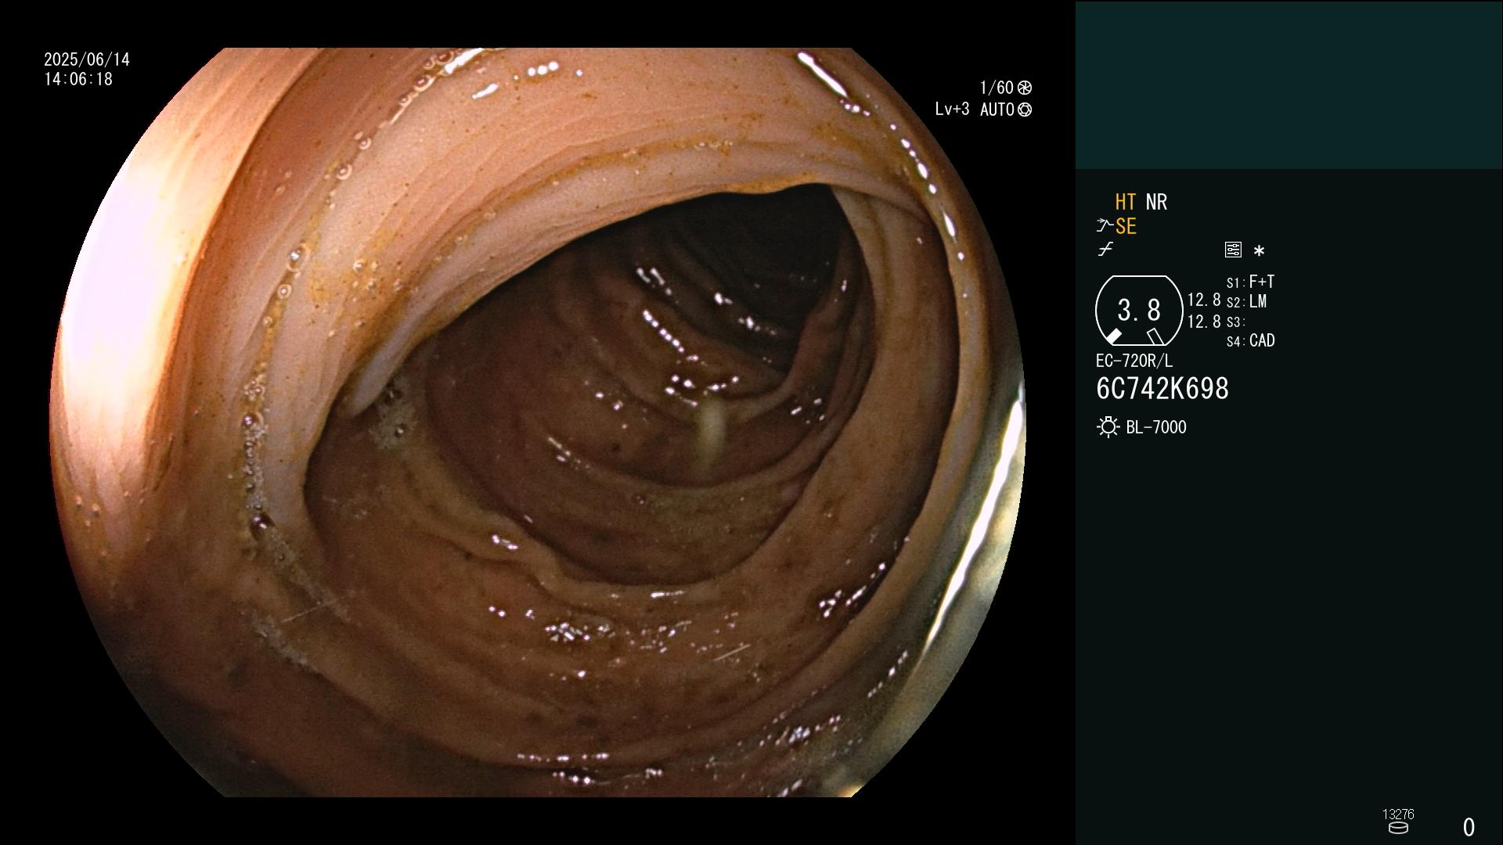Click the time 14:06:18
This screenshot has width=1503, height=845.
click(78, 79)
